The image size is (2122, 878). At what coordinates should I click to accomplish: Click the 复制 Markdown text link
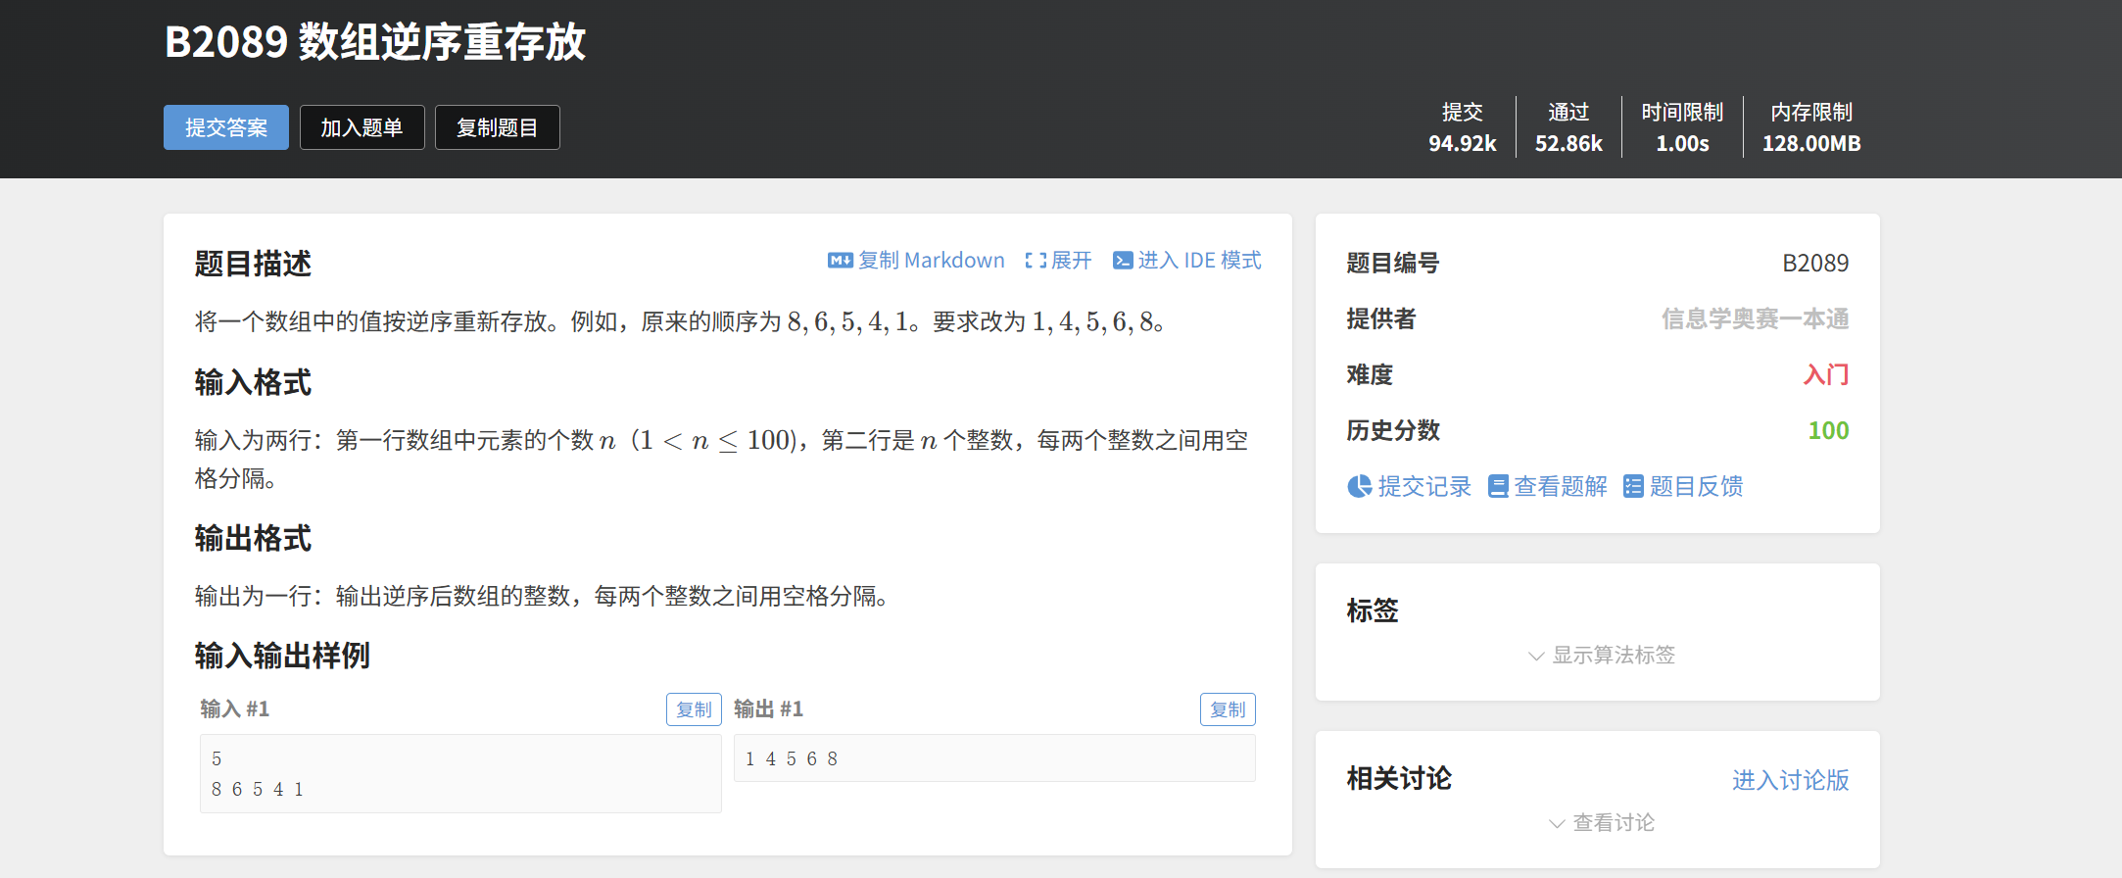(931, 261)
